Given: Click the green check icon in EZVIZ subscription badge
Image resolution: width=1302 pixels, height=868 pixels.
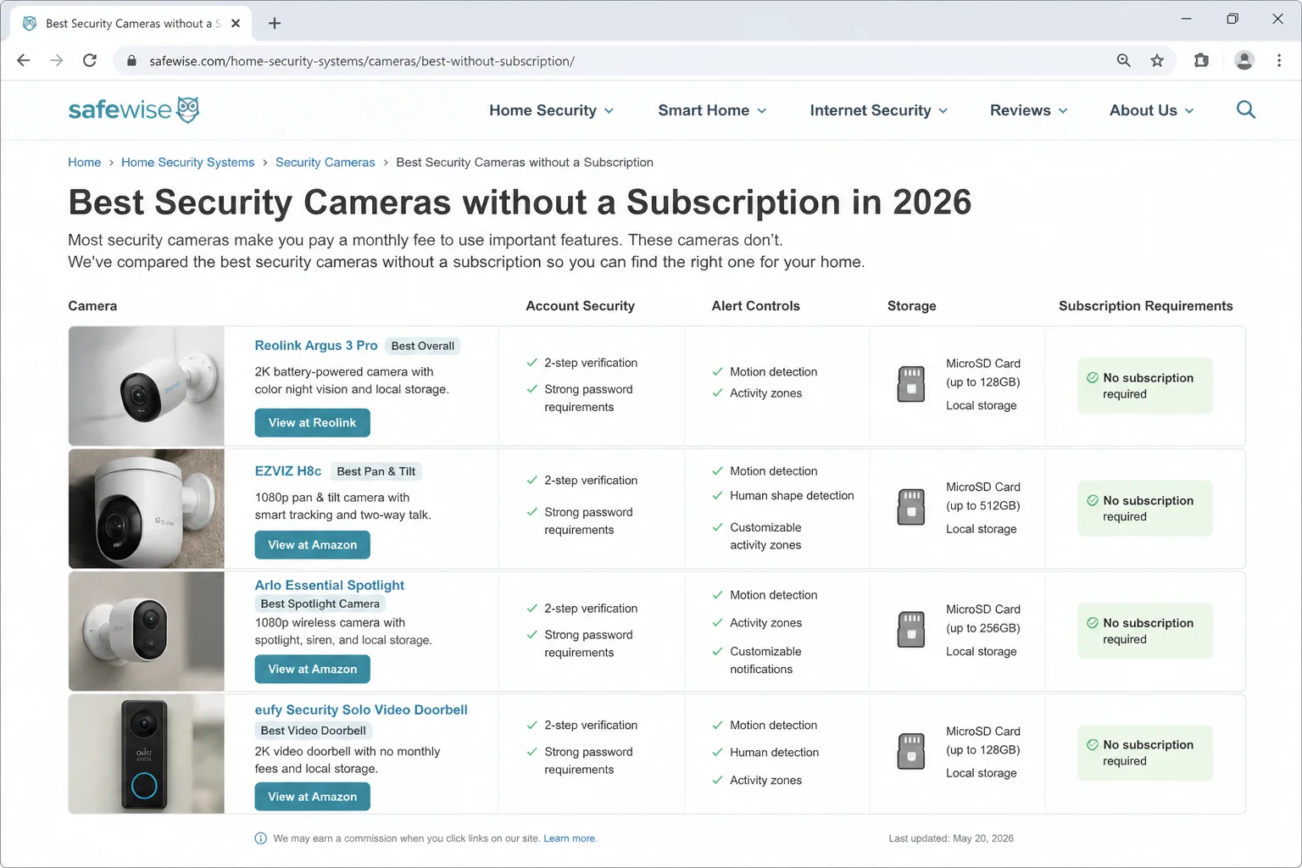Looking at the screenshot, I should tap(1093, 501).
